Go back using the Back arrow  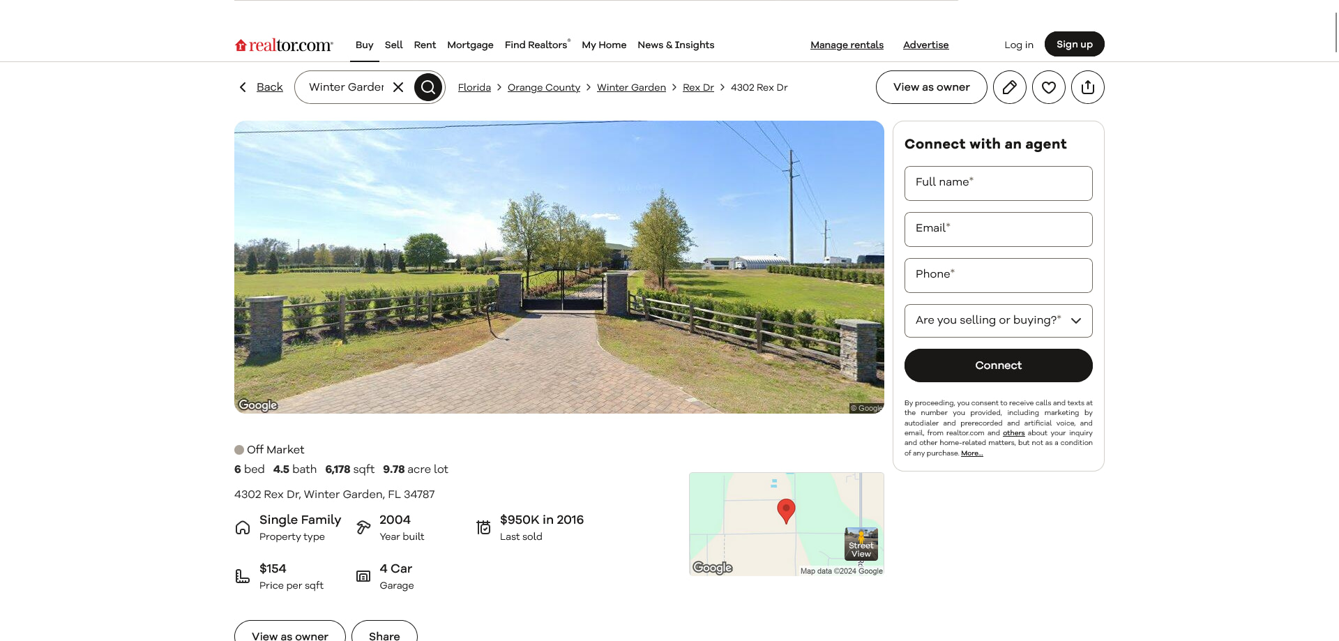pyautogui.click(x=262, y=87)
